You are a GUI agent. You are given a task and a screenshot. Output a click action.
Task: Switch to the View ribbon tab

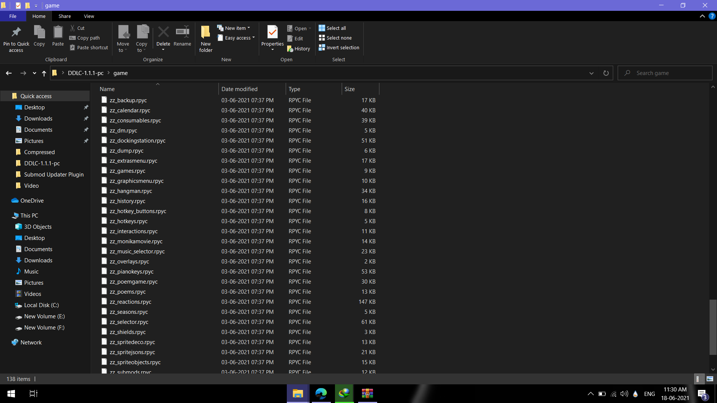(x=89, y=16)
